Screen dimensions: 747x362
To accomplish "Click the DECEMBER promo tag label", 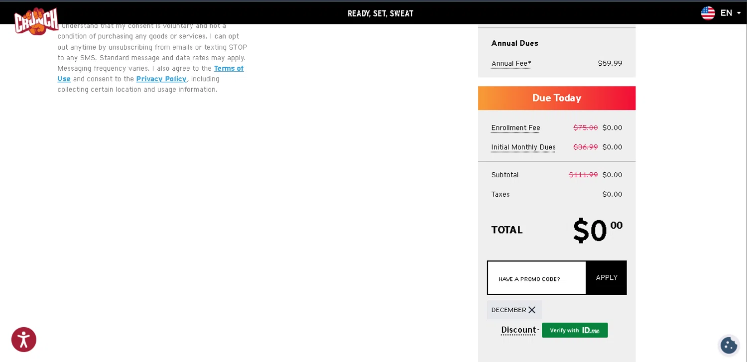I will click(508, 310).
